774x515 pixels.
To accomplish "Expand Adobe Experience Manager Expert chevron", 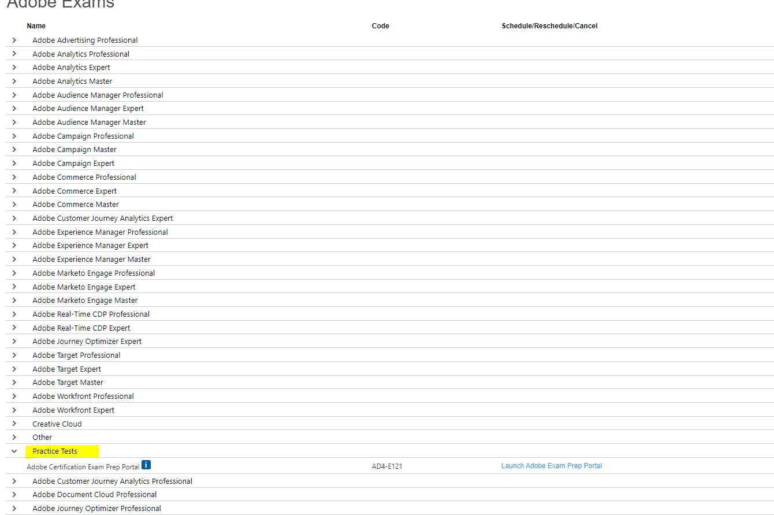I will pos(14,245).
